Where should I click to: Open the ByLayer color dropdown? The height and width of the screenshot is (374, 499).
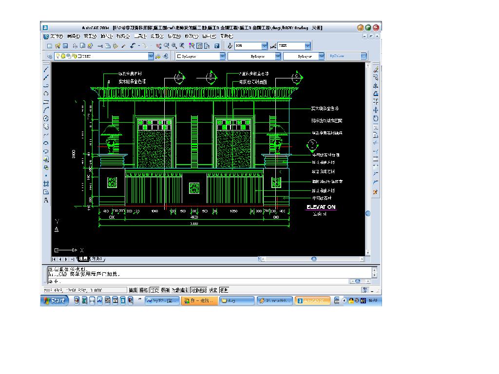point(222,56)
